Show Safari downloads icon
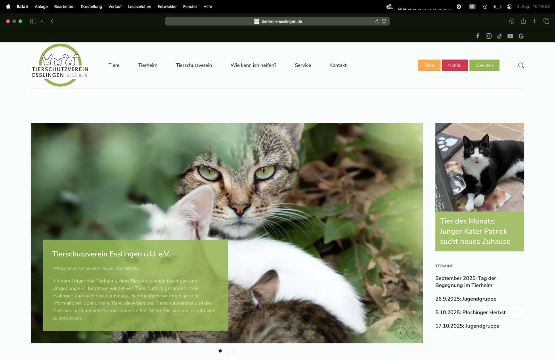 512,21
